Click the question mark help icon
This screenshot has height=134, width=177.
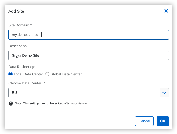click(11, 103)
